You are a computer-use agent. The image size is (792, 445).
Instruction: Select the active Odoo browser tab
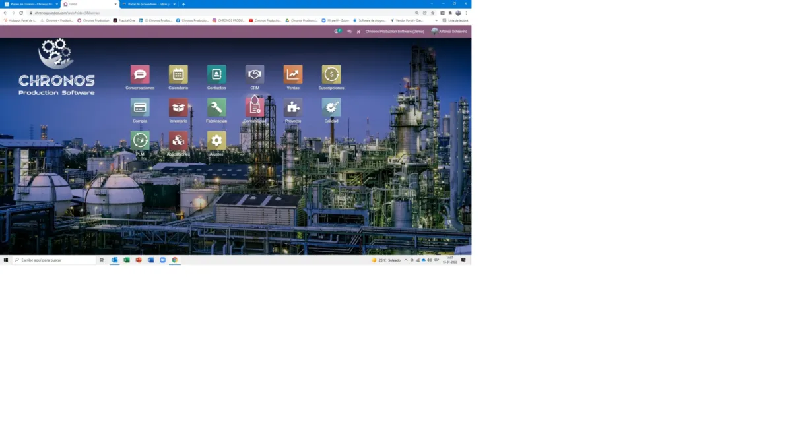90,4
